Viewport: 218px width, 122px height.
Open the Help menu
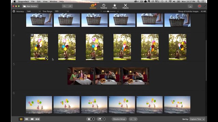[x=61, y=1]
